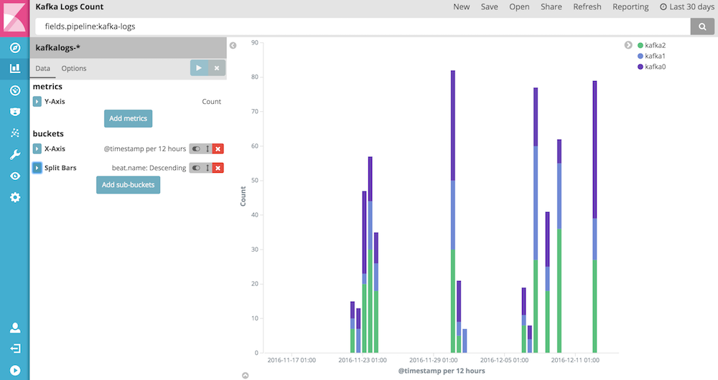Click New in the top menu
This screenshot has width=718, height=380.
click(462, 7)
